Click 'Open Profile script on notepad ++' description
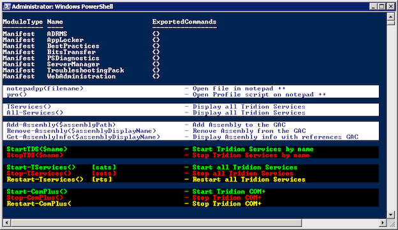The image size is (398, 230). 259,95
